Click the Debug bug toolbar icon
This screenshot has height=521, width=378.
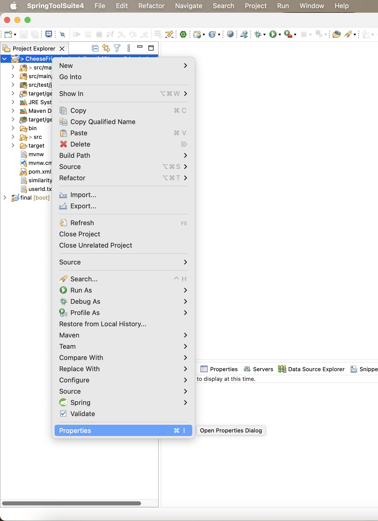[x=258, y=34]
